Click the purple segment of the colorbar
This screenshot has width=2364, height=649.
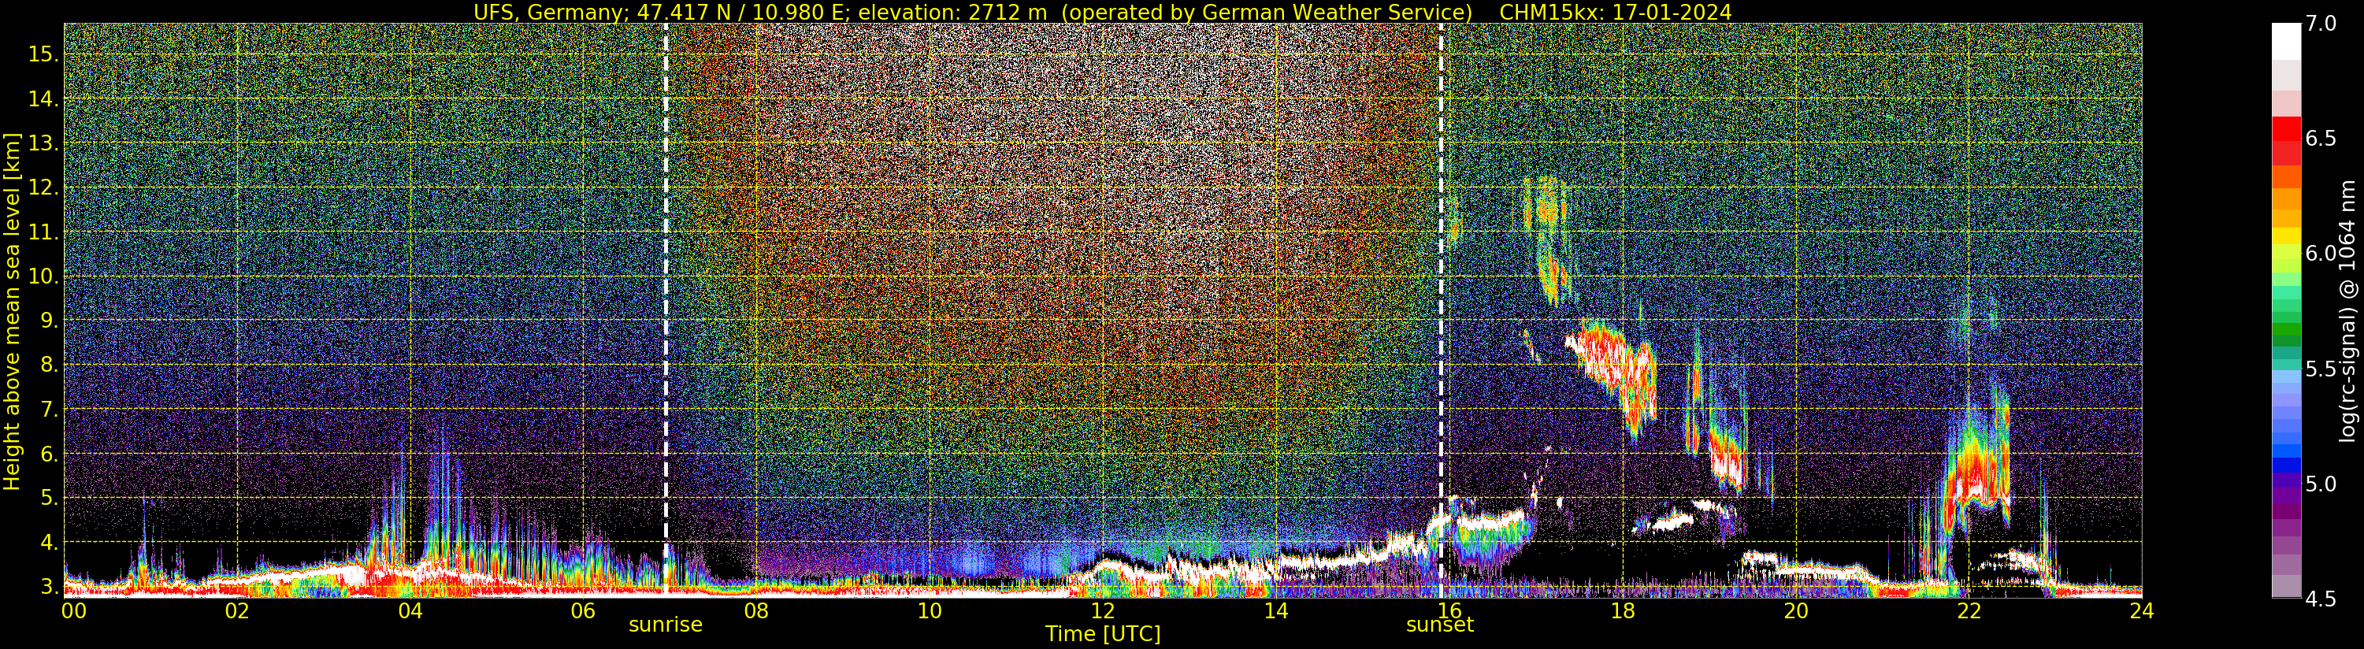pyautogui.click(x=2286, y=495)
